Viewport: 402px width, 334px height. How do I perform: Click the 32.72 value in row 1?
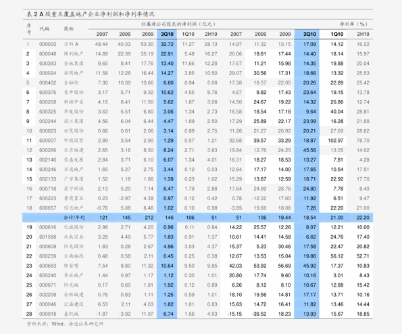click(167, 44)
